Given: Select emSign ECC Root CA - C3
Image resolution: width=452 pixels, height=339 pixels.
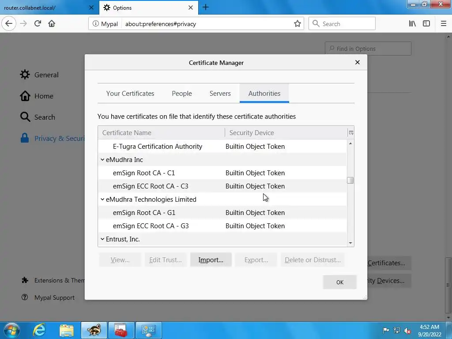Looking at the screenshot, I should point(222,186).
